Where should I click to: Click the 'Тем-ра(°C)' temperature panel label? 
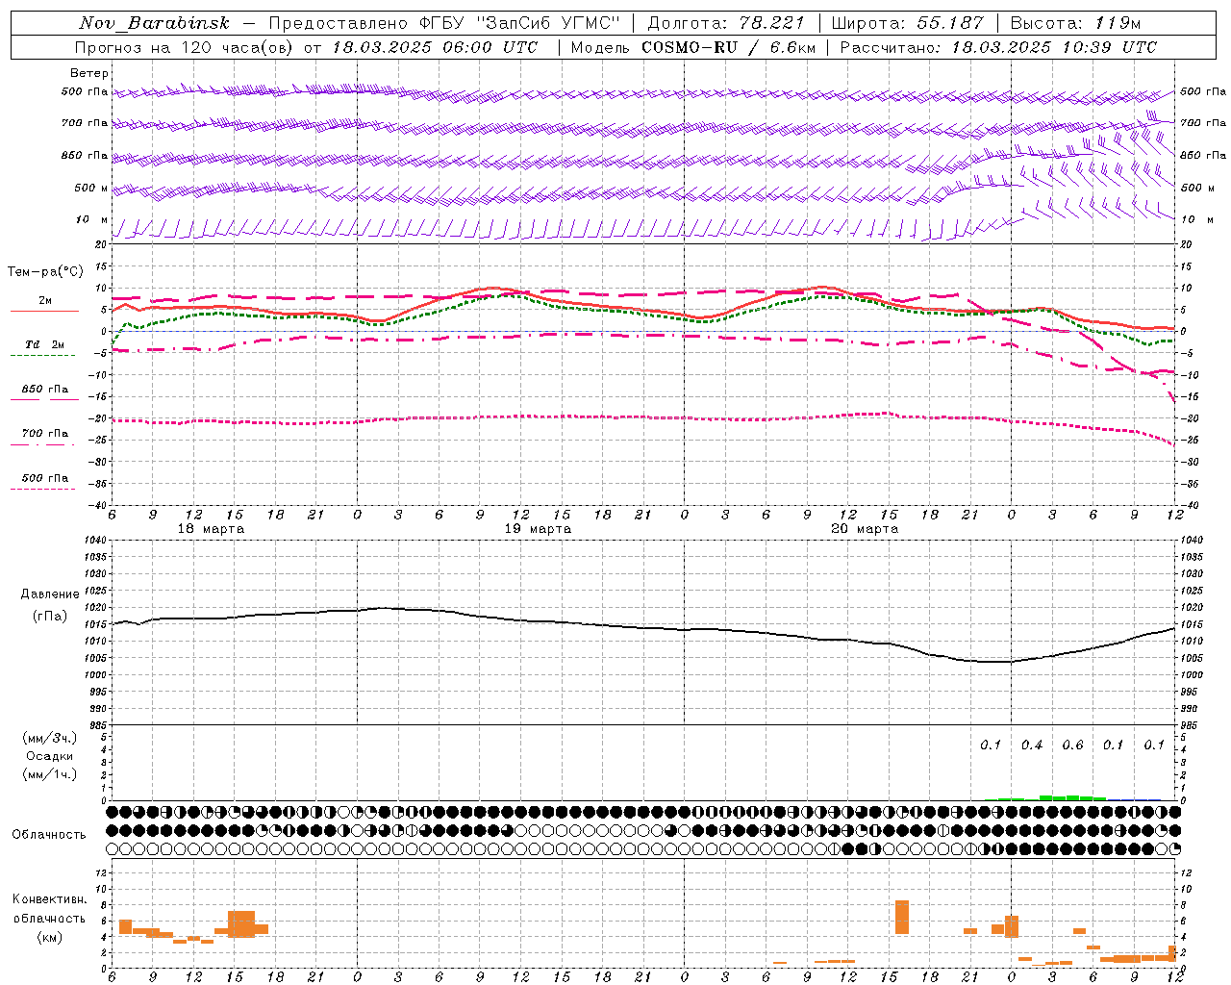click(x=45, y=272)
